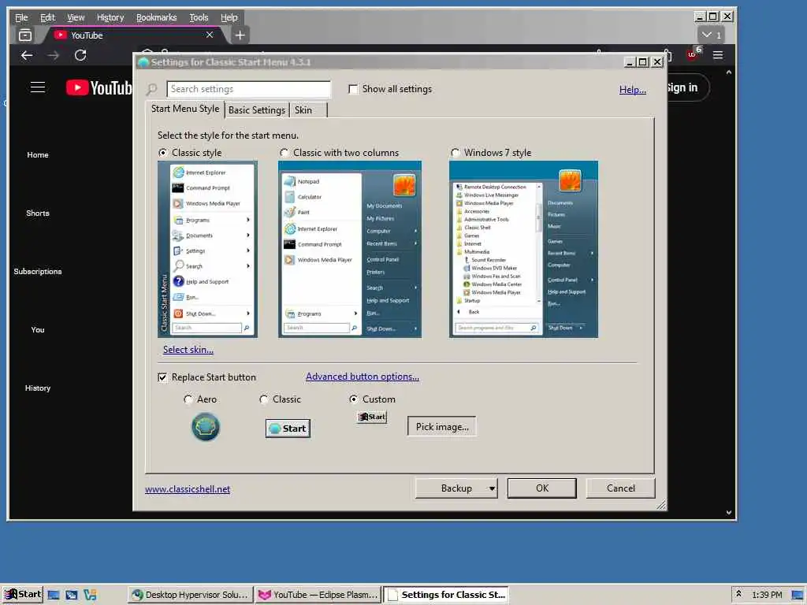Click the YouTube logo

point(99,87)
